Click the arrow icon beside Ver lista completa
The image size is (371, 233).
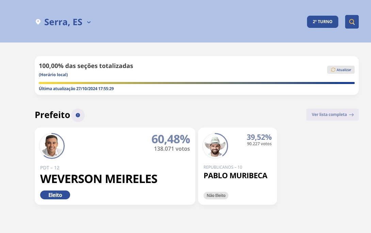[x=352, y=115]
